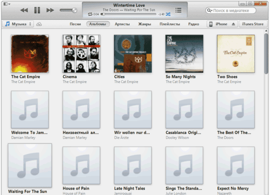Switch to the Песни tab
Screen dimensions: 270x195
point(75,24)
